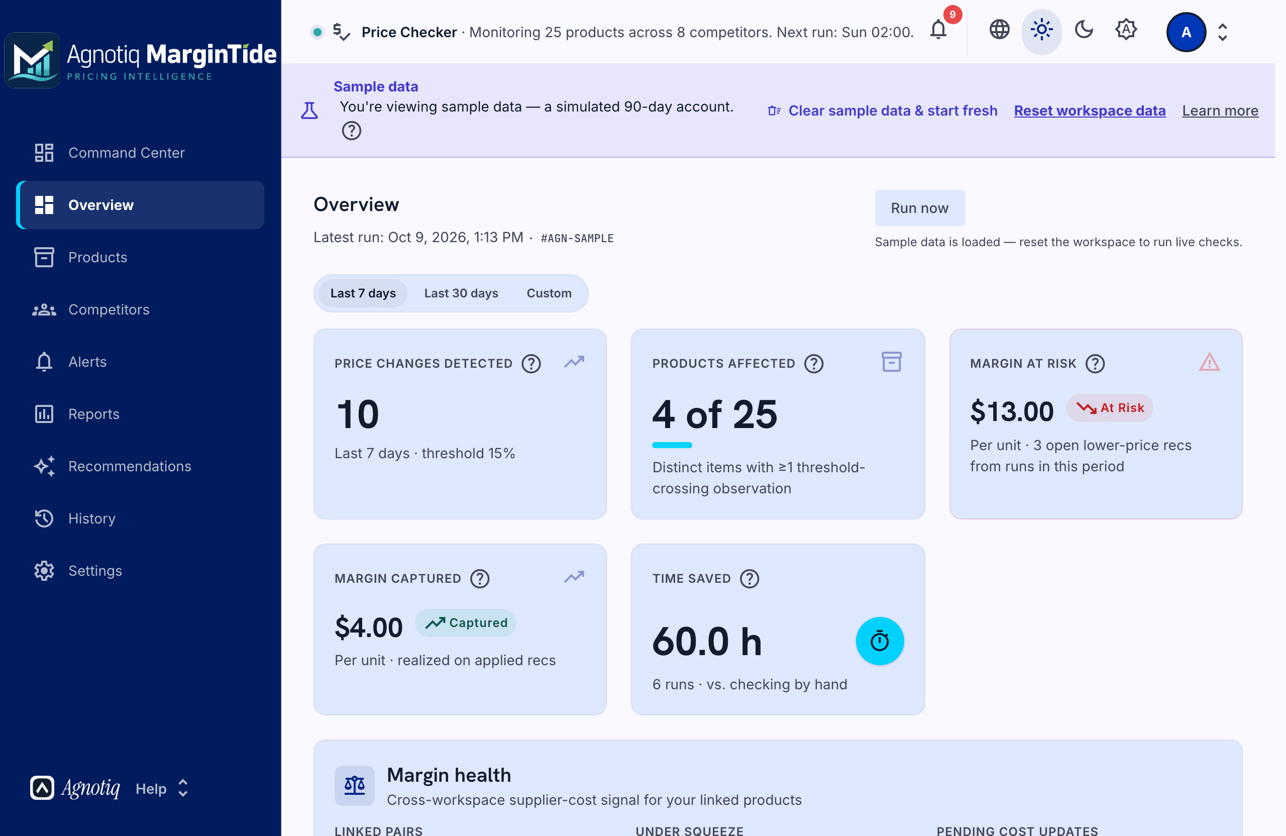Click the Reports chart icon
Image resolution: width=1286 pixels, height=836 pixels.
point(44,414)
